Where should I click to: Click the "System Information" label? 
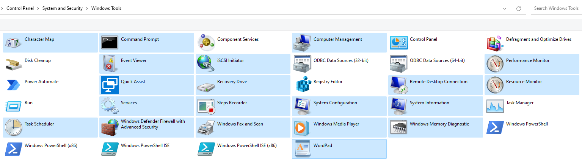click(430, 103)
